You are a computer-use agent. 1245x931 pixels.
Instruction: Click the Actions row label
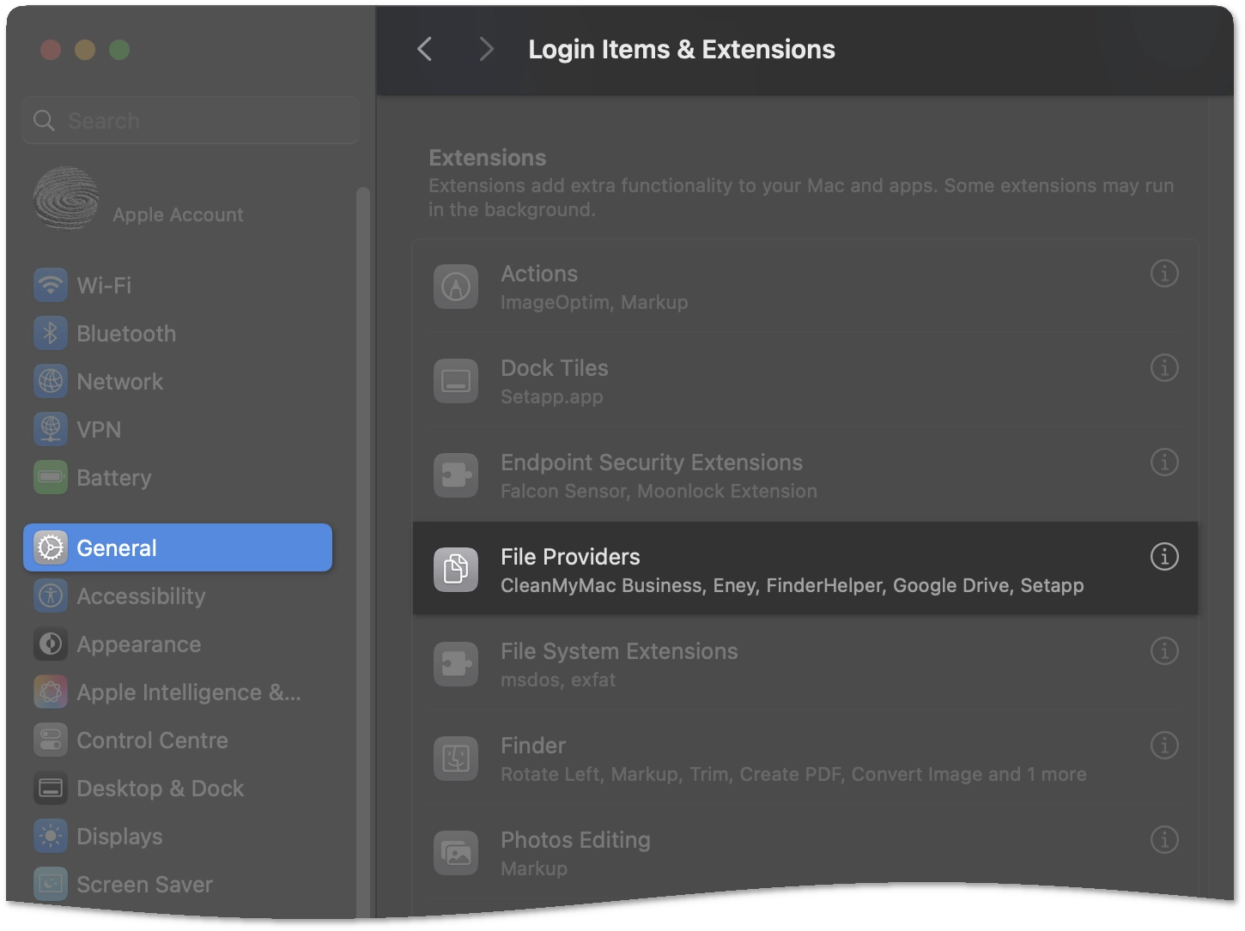(539, 274)
